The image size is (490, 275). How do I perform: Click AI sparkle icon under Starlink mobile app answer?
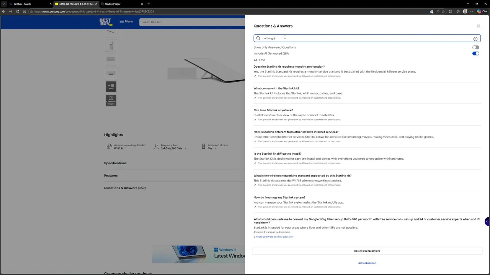click(x=255, y=207)
